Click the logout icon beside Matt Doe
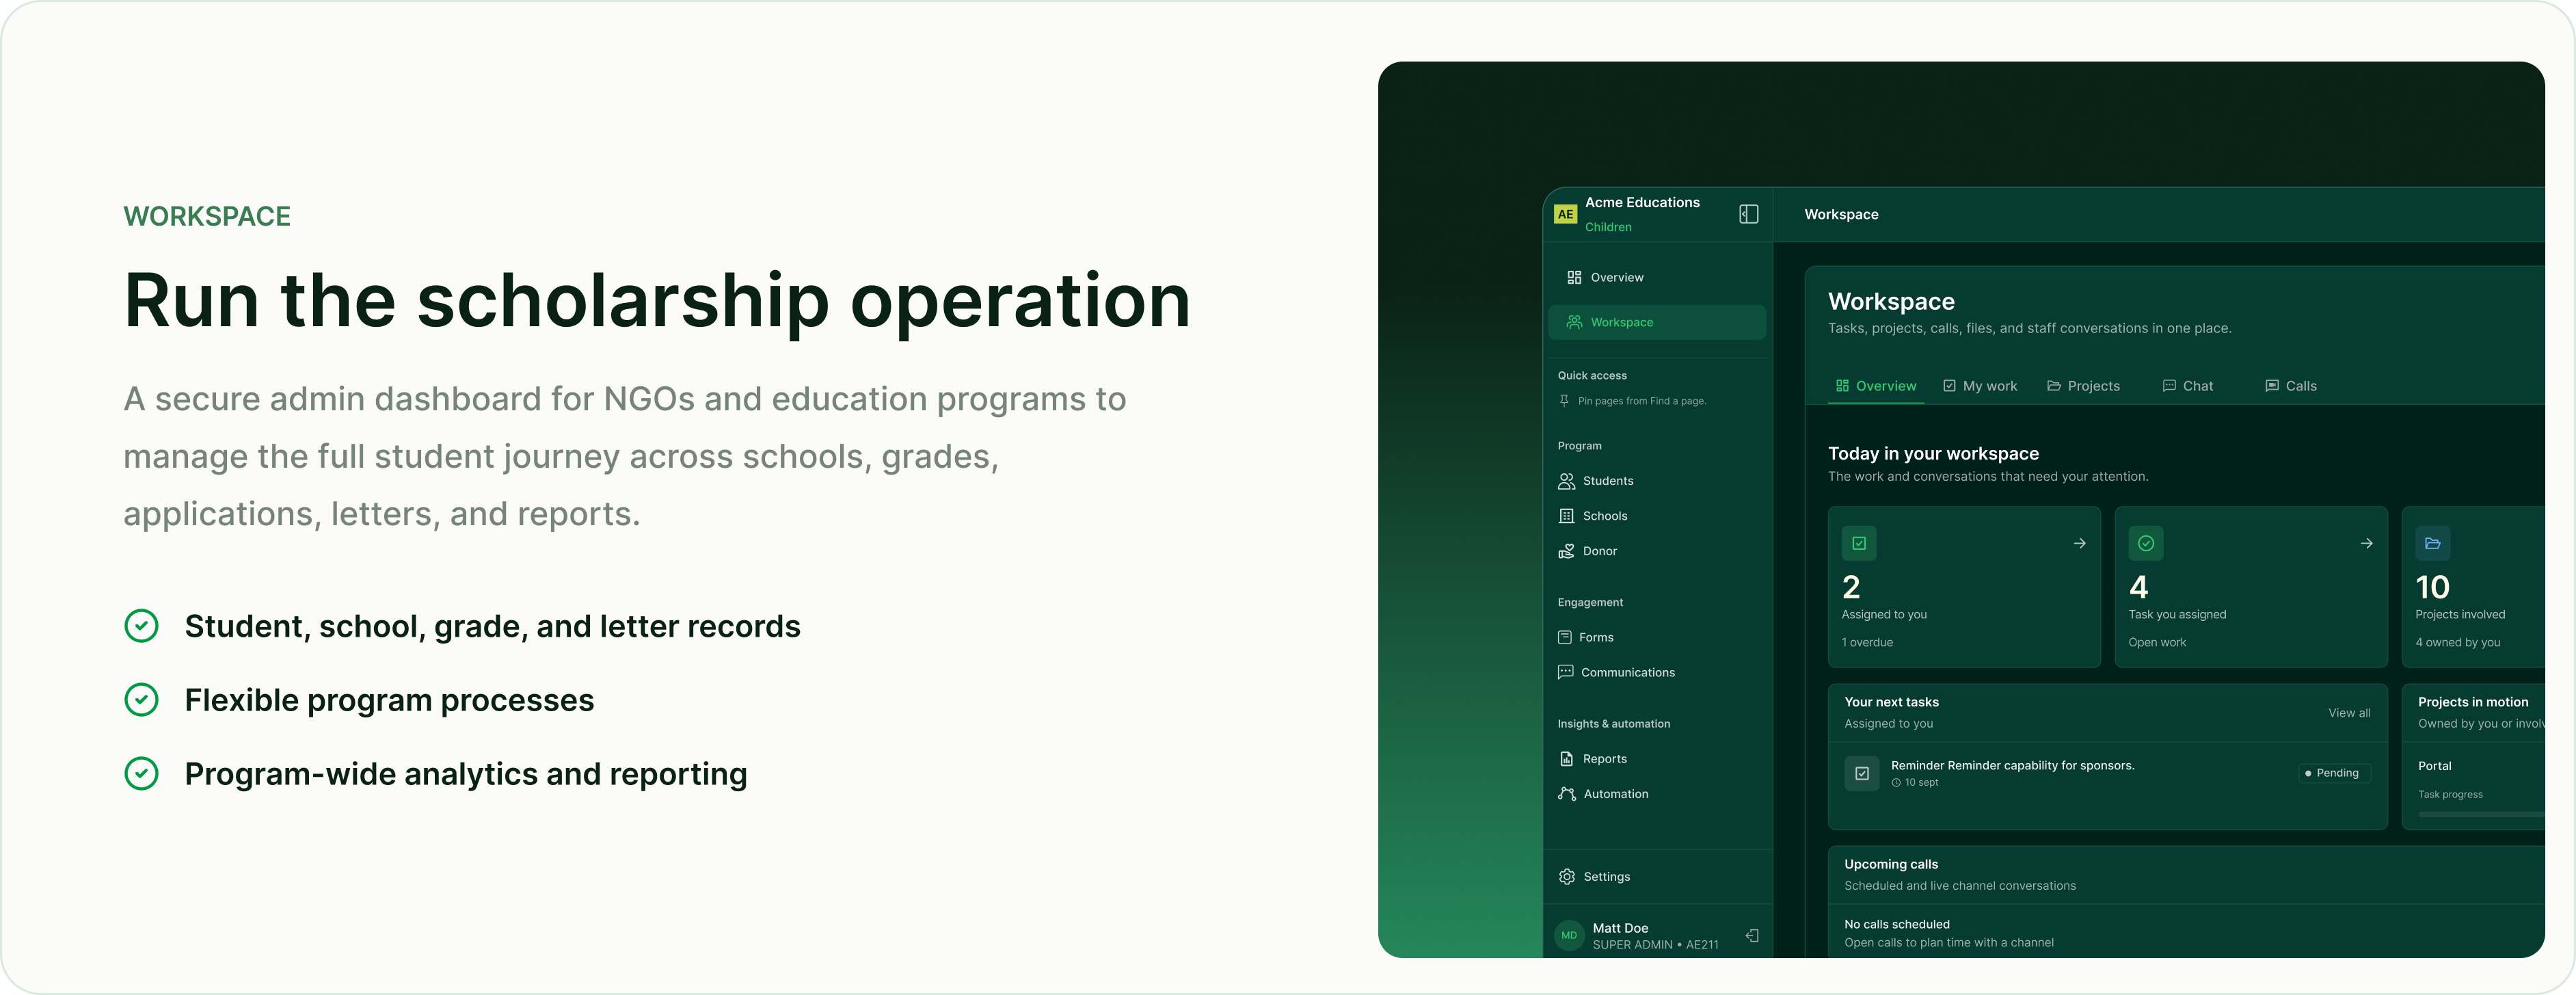The image size is (2576, 995). pos(1752,936)
